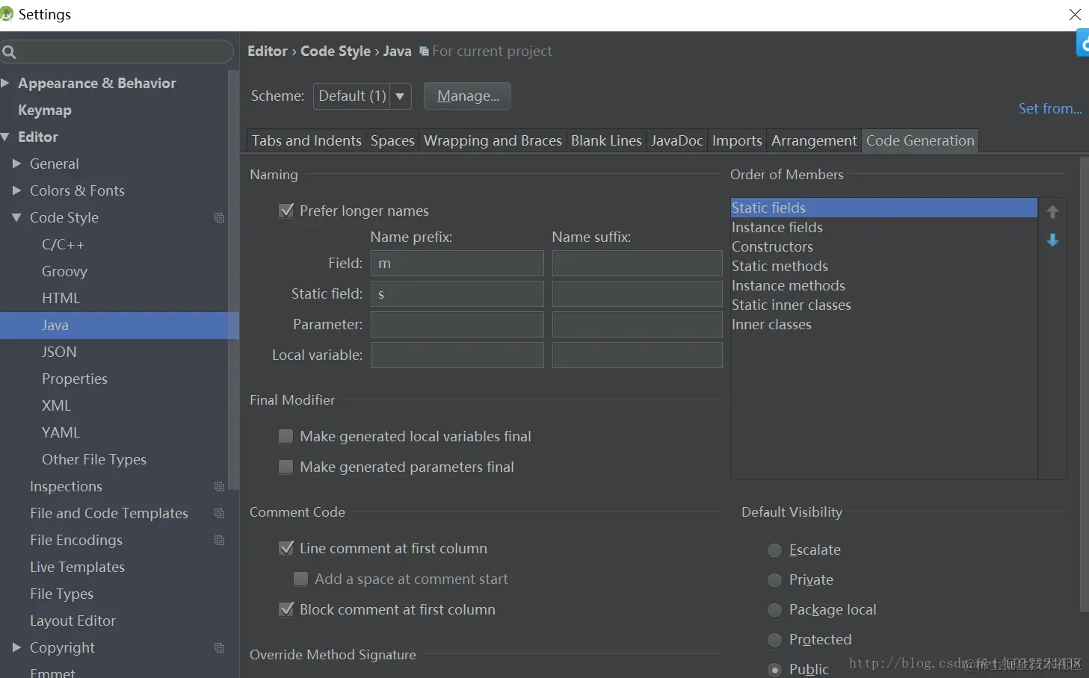The image size is (1089, 678).
Task: Expand Copyright tree node
Action: click(x=16, y=647)
